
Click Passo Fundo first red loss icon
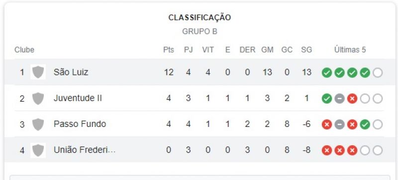pos(327,124)
